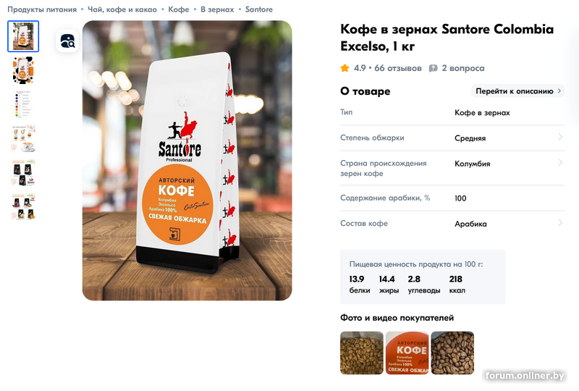Select the third thumbnail with colored dots chart

coord(23,104)
